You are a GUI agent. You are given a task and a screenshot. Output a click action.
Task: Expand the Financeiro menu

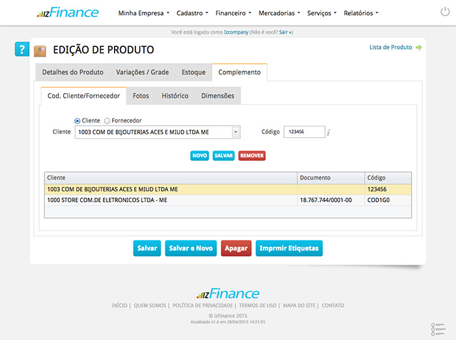click(233, 13)
